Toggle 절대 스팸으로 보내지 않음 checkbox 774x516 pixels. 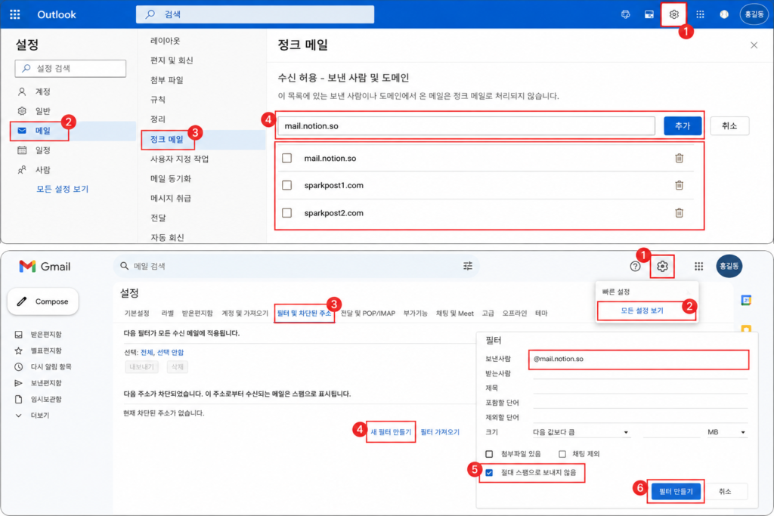(x=489, y=473)
